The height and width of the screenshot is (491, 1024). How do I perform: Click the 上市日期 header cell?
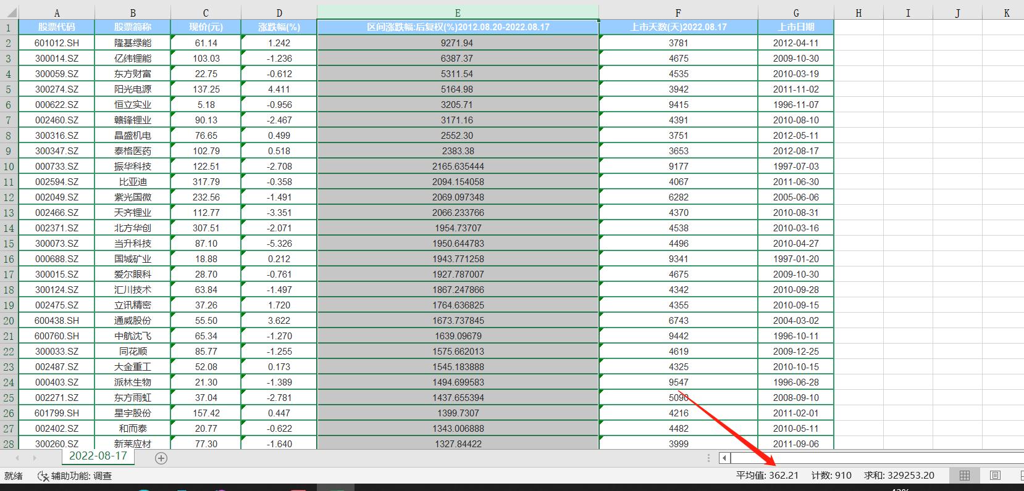pyautogui.click(x=795, y=27)
